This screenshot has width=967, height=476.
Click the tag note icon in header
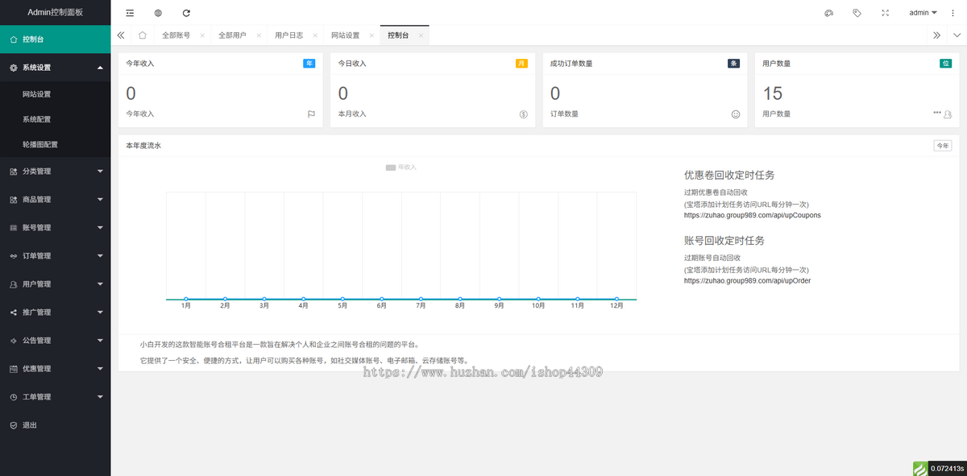point(857,13)
